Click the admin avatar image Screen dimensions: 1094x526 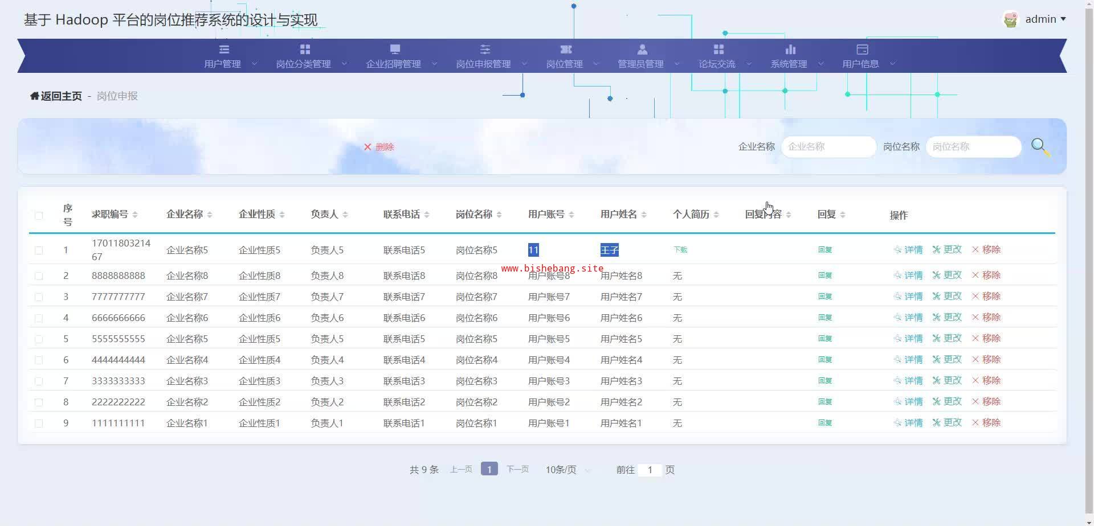(x=1011, y=19)
